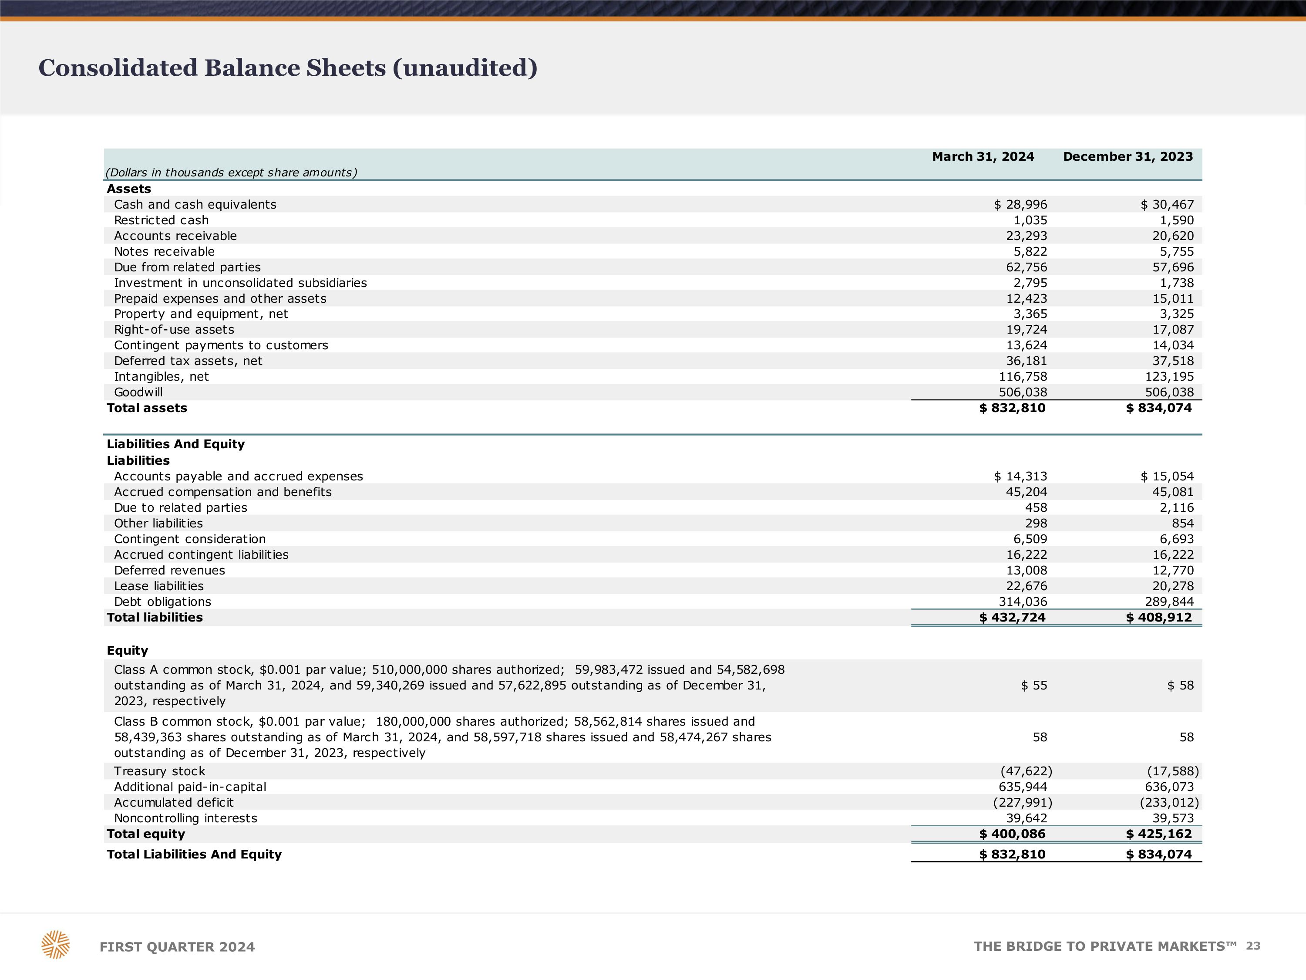This screenshot has width=1306, height=980.
Task: Click the orange starburst logo icon
Action: click(x=55, y=945)
